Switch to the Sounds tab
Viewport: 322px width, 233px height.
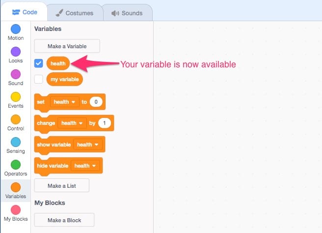[127, 13]
